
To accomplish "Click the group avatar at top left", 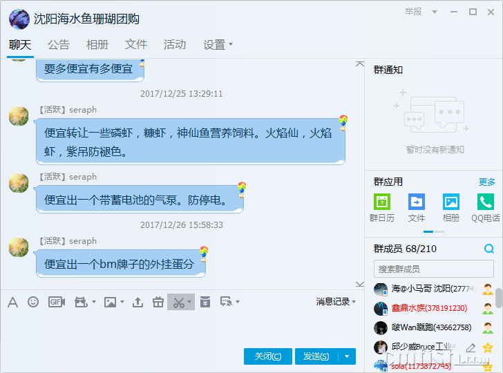I will [19, 19].
